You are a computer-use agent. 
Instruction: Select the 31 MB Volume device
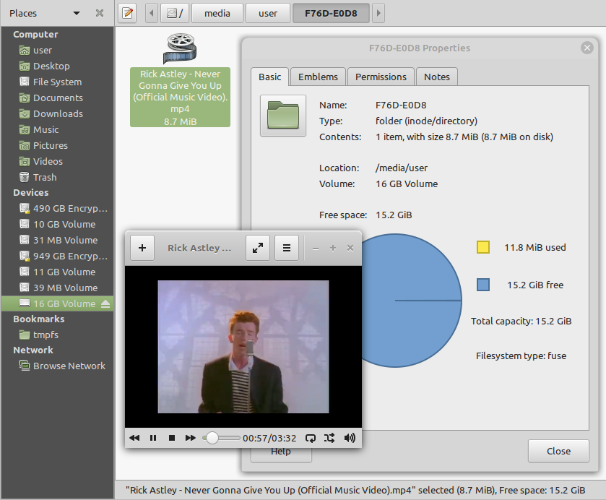click(57, 240)
